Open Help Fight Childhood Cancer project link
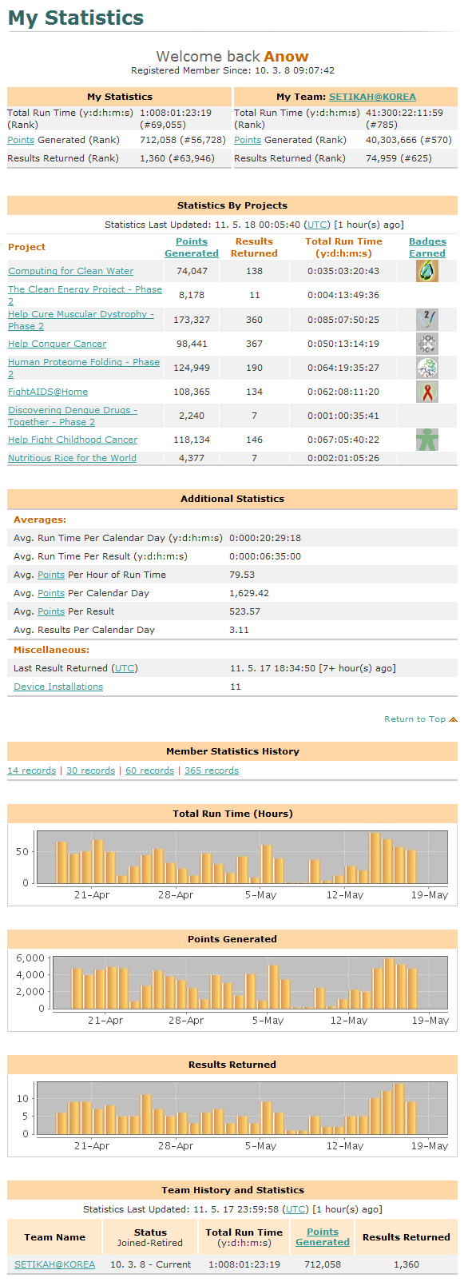Viewport: 464px width, 1286px height. tap(73, 440)
